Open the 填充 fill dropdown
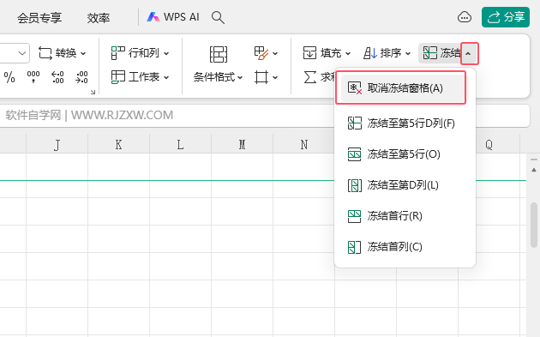 point(327,53)
